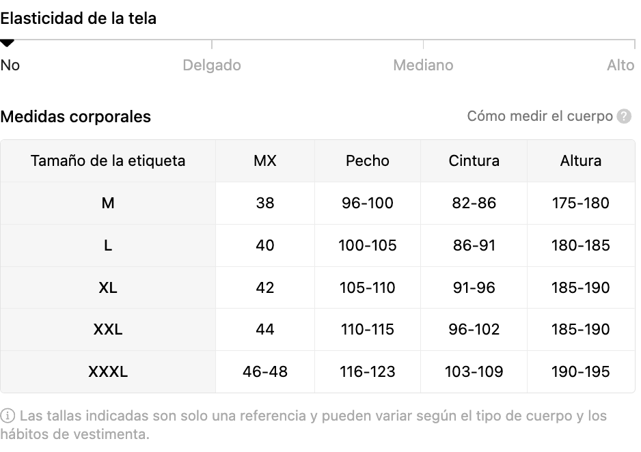Click the Medidas corporales heading
Image resolution: width=641 pixels, height=452 pixels.
[x=76, y=117]
